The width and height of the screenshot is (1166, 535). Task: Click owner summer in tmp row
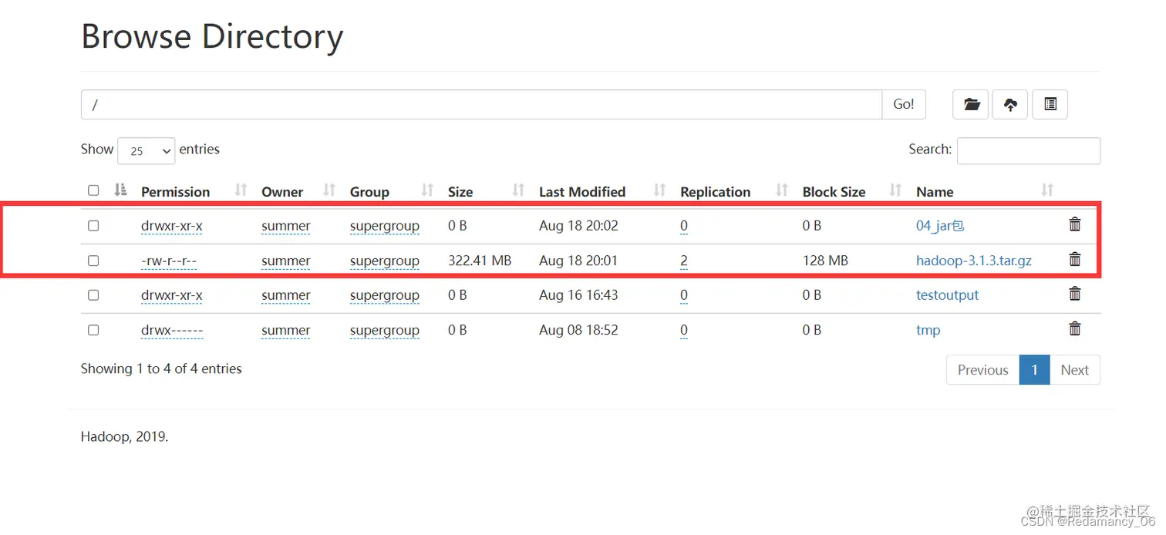(286, 330)
